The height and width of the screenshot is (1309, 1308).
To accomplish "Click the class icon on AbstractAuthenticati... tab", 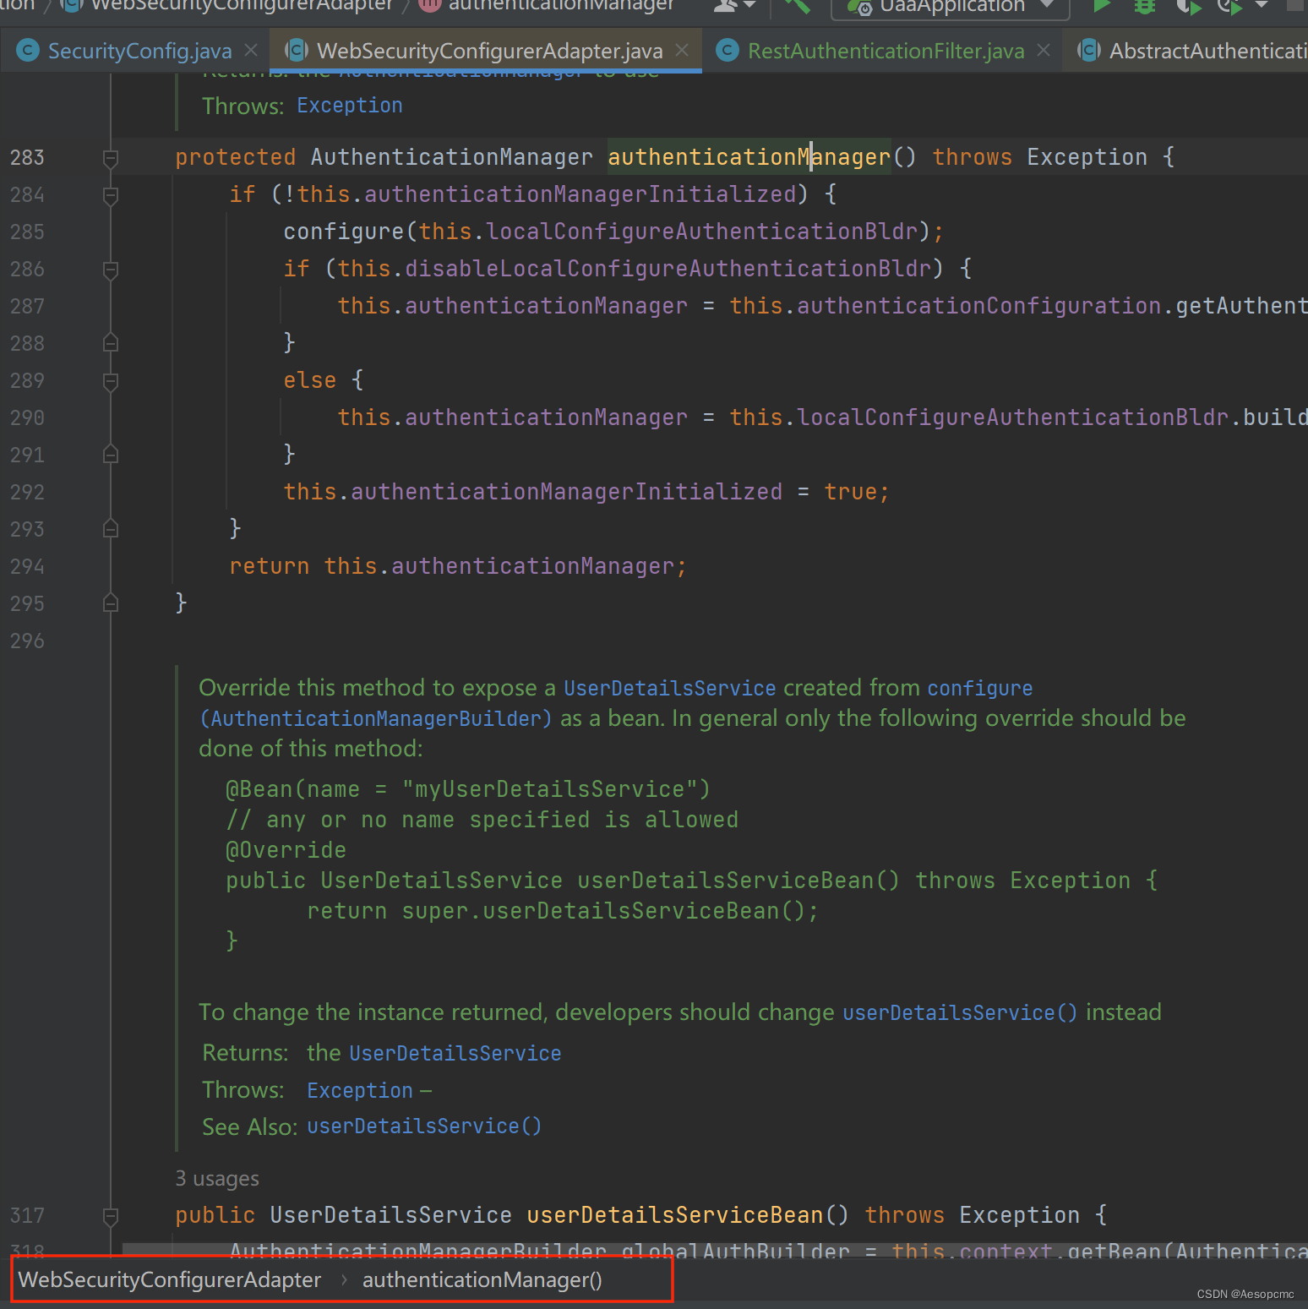I will [x=1089, y=51].
